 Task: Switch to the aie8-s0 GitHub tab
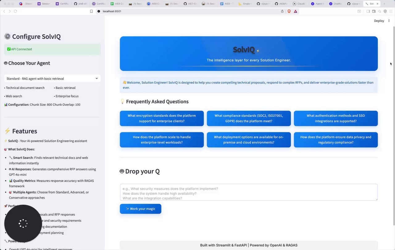click(80, 4)
